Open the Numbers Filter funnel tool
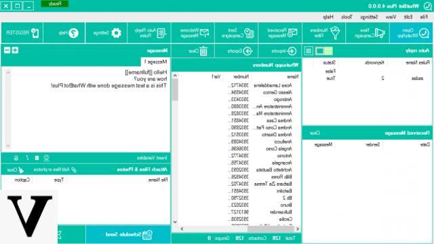The width and height of the screenshot is (434, 244). pyautogui.click(x=324, y=33)
